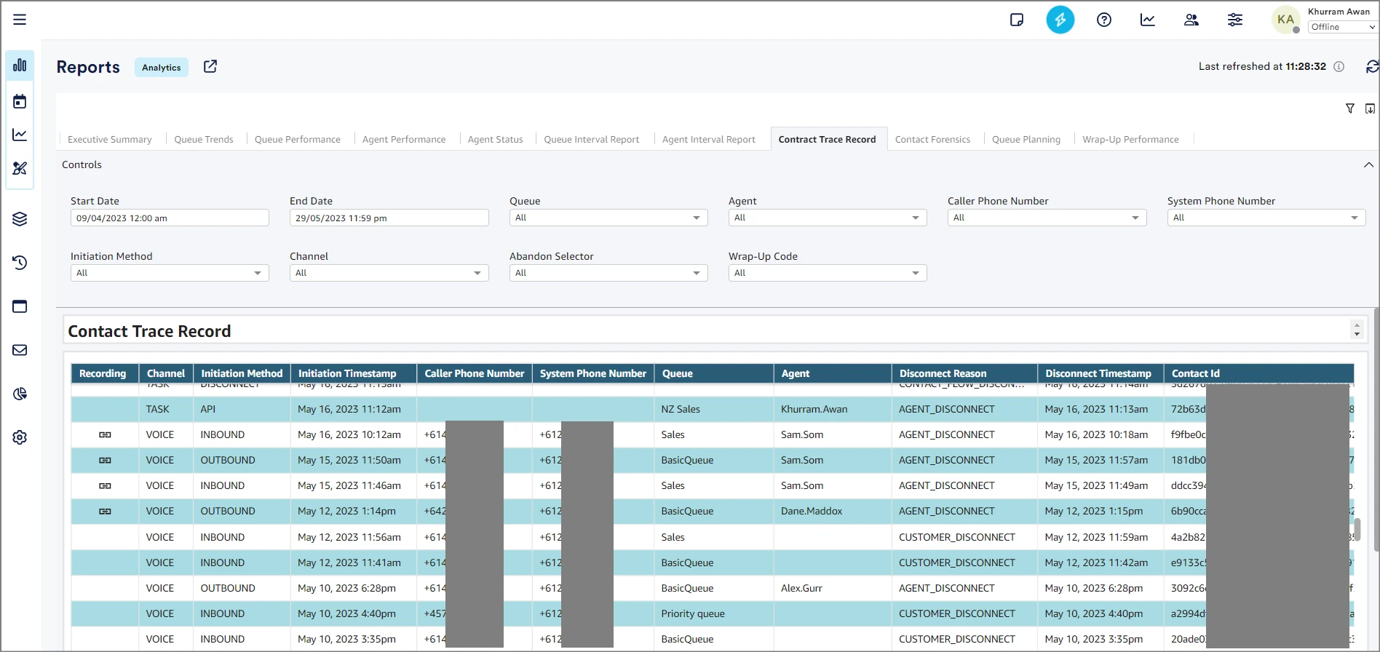Open Reports in new window icon
Image resolution: width=1380 pixels, height=652 pixels.
pos(210,67)
